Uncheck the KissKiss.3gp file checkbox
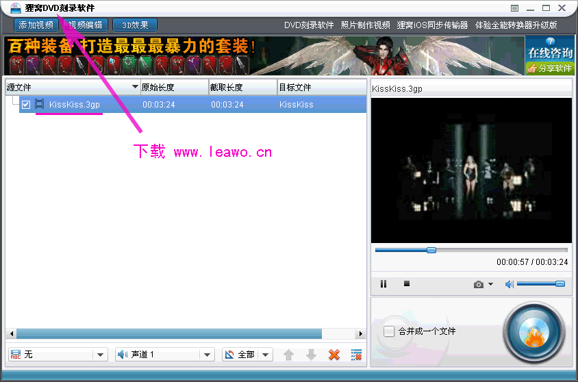Screen dimensions: 578x382 26,105
